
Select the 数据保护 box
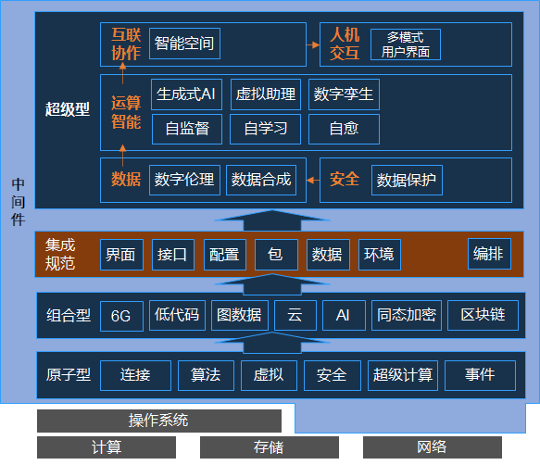click(x=407, y=180)
